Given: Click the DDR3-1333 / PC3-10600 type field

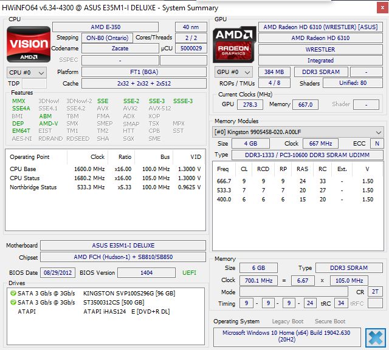Looking at the screenshot, I should coord(307,155).
